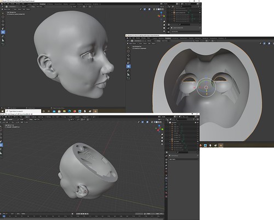Click the zoom magnifier icon in top viewport

coord(164,21)
